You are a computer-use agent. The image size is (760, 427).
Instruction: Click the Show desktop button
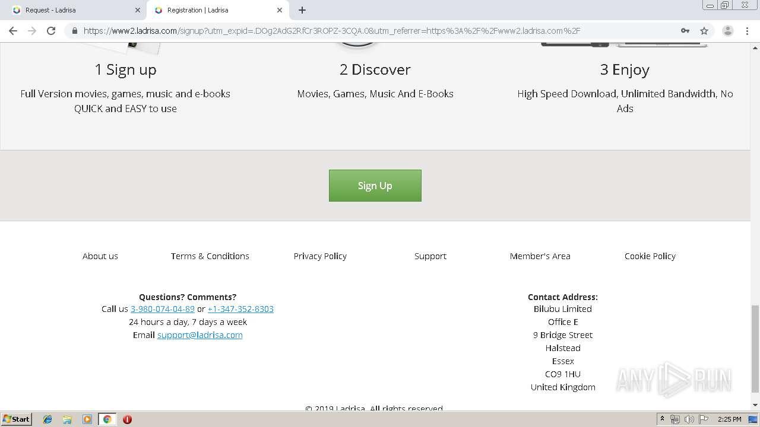[x=753, y=419]
